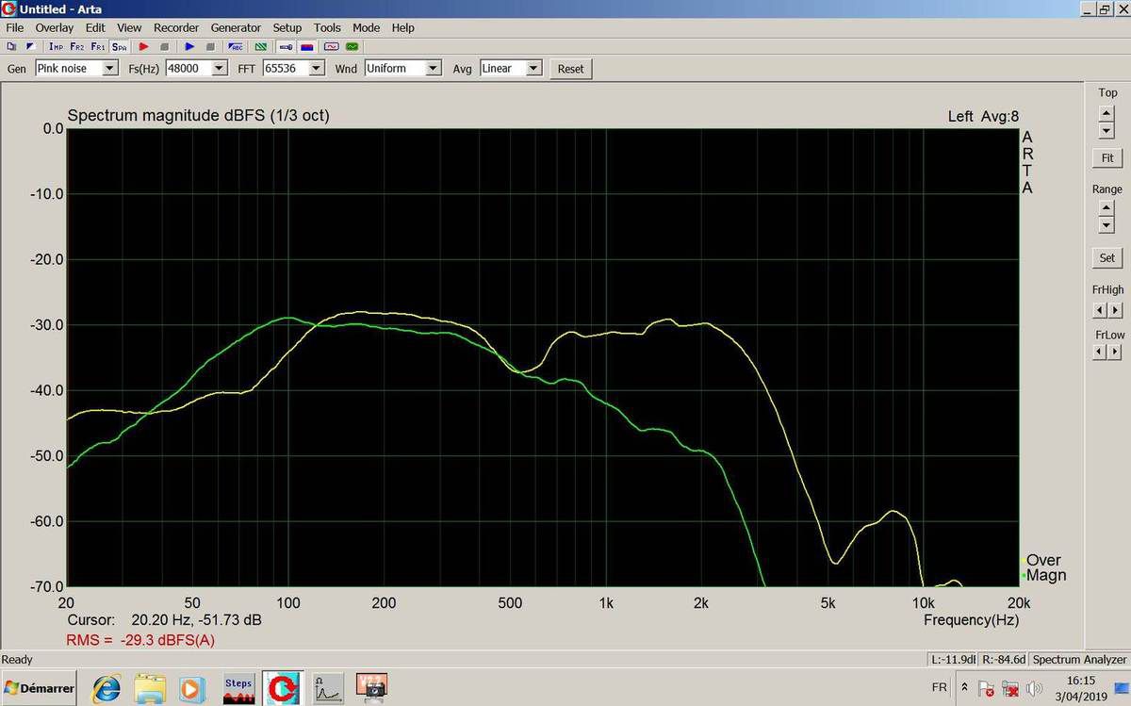Open the Edit menu

(x=96, y=28)
